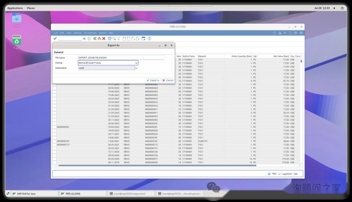
Task: Click the Find Next magnifier-plus icon
Action: point(118,38)
